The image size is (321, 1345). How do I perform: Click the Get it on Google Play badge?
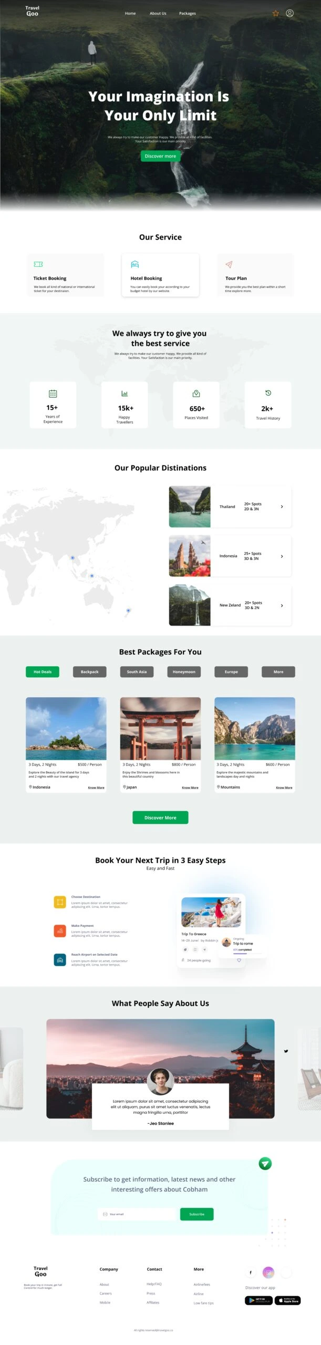(x=258, y=1300)
